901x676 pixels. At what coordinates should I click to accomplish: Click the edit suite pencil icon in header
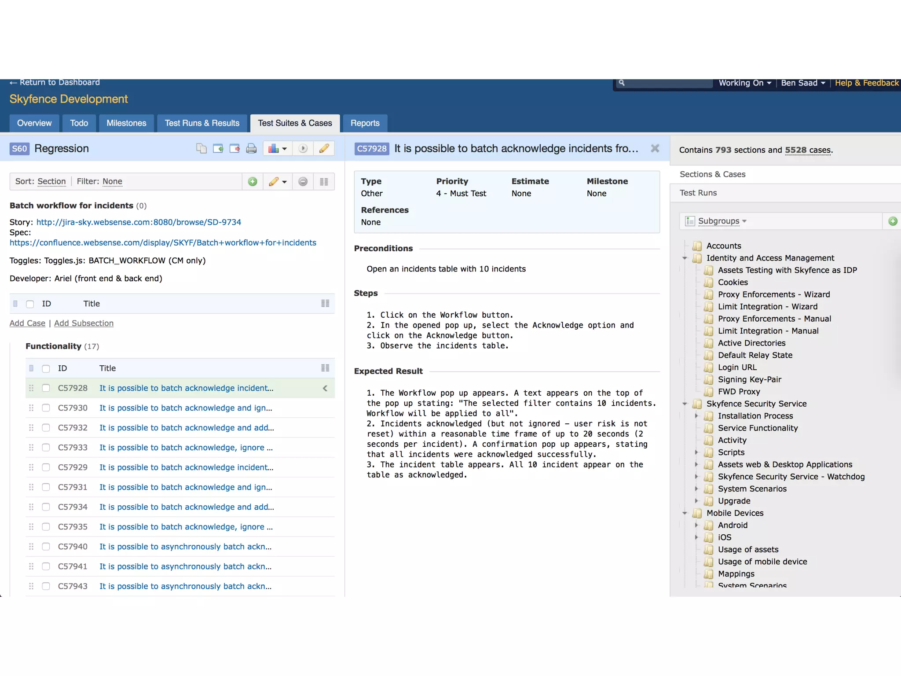(x=324, y=149)
